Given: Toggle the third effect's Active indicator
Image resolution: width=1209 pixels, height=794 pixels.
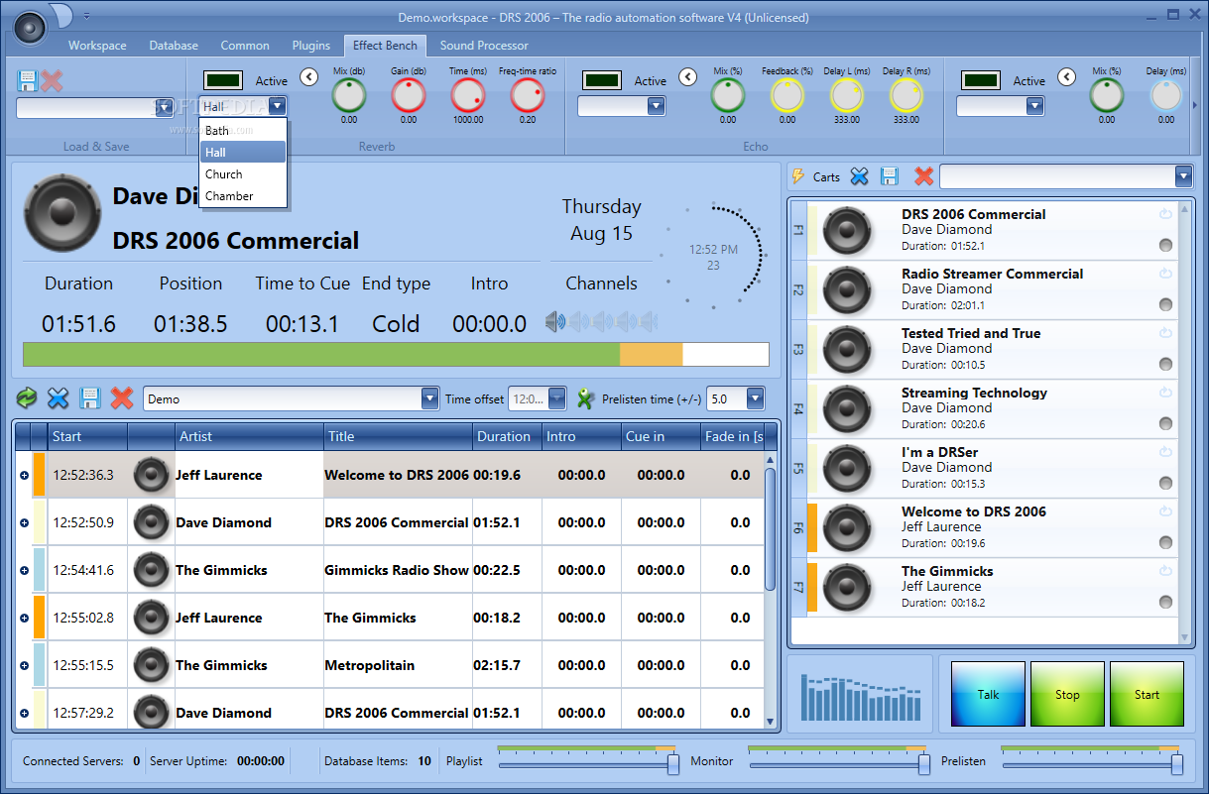Looking at the screenshot, I should [x=981, y=80].
